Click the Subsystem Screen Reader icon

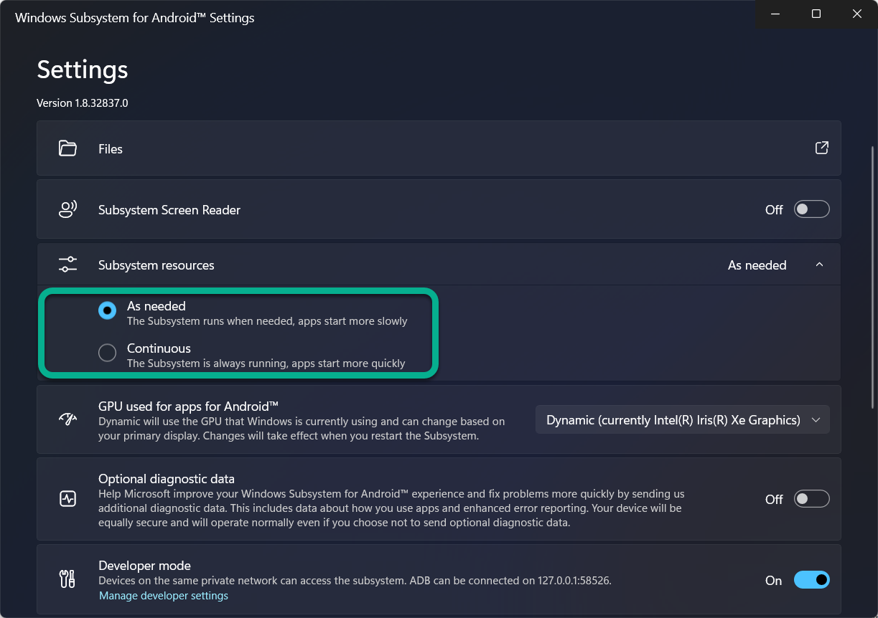67,209
